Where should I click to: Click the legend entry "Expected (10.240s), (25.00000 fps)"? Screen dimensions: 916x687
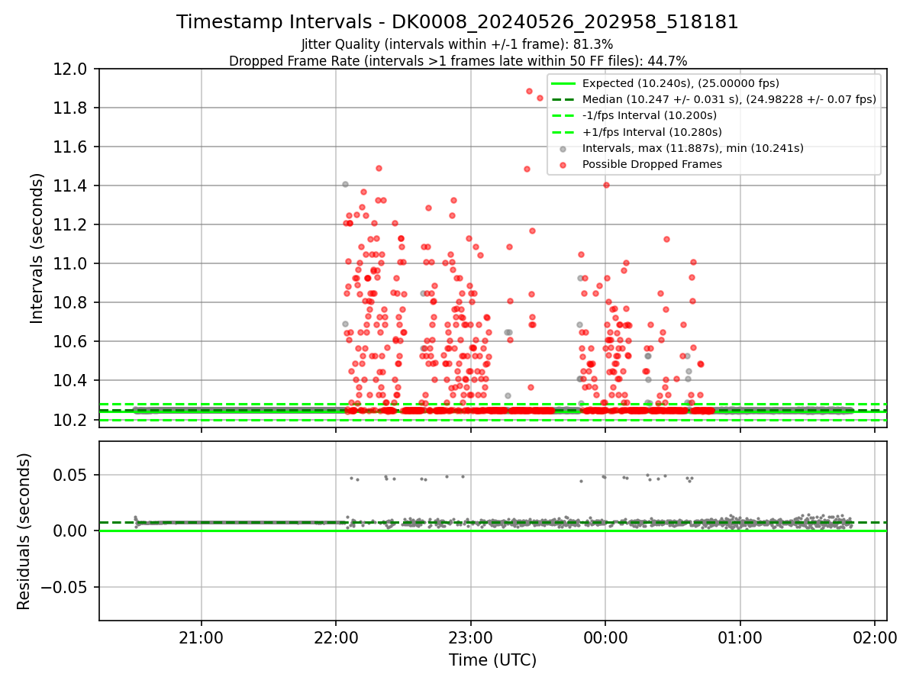(x=680, y=83)
